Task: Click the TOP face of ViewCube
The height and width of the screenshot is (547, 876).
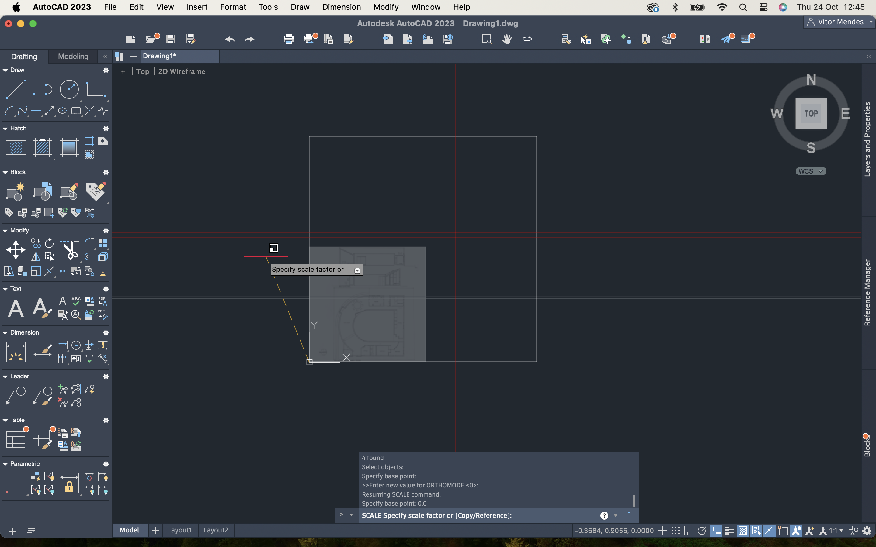Action: 811,113
